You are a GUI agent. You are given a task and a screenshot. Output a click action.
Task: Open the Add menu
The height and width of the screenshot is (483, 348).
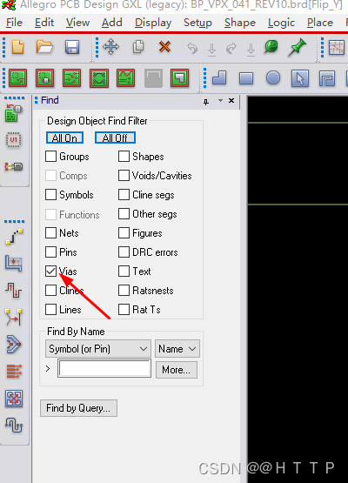[x=112, y=23]
